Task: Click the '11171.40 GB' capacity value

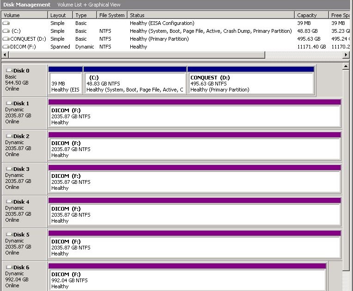Action: point(311,47)
